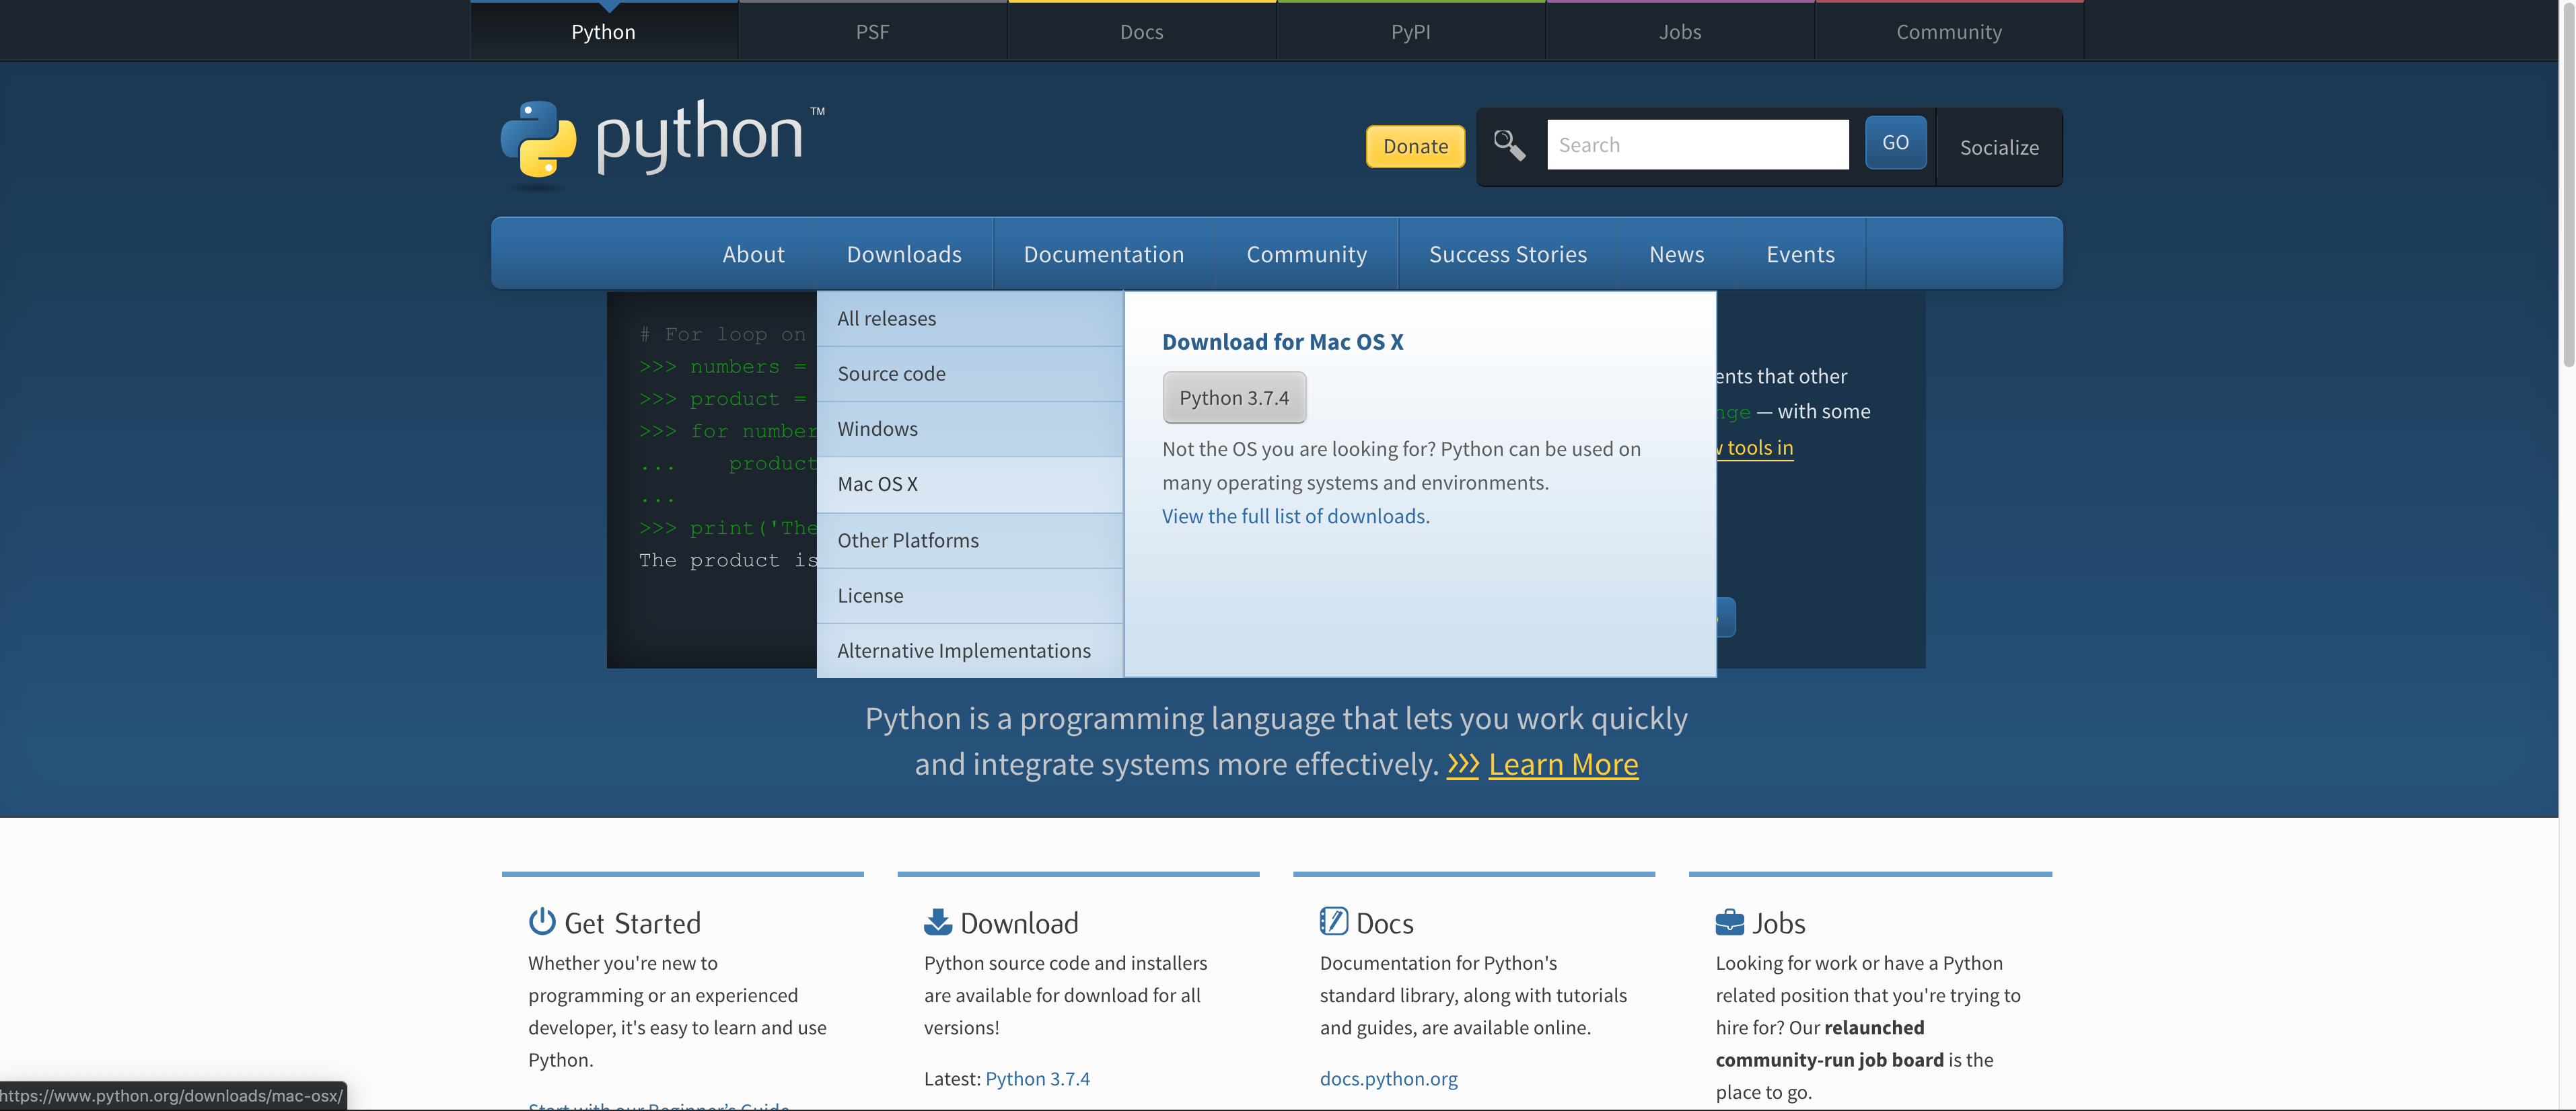Open the Downloads navigation dropdown
Image resolution: width=2576 pixels, height=1111 pixels.
[x=904, y=254]
